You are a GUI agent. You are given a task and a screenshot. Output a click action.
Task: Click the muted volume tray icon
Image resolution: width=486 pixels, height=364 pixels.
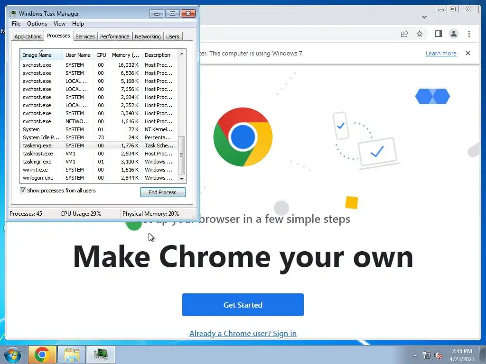point(438,355)
